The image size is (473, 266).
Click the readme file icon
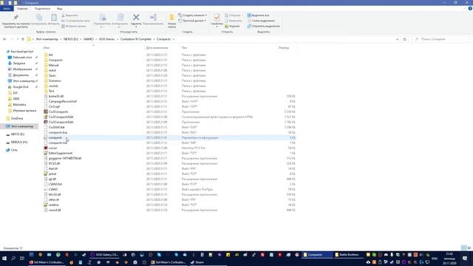click(46, 205)
